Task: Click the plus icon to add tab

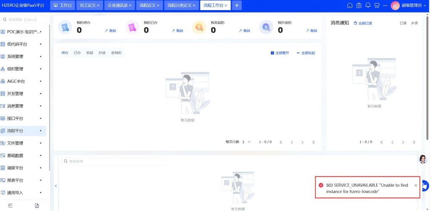Action: point(237,5)
